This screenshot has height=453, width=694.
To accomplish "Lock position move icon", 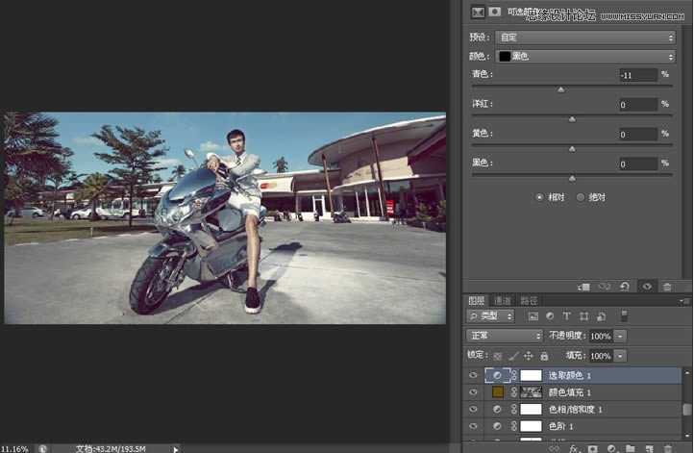I will coord(529,356).
